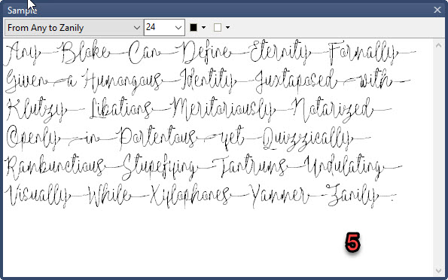Click the scrollbar up arrow

click(x=438, y=45)
